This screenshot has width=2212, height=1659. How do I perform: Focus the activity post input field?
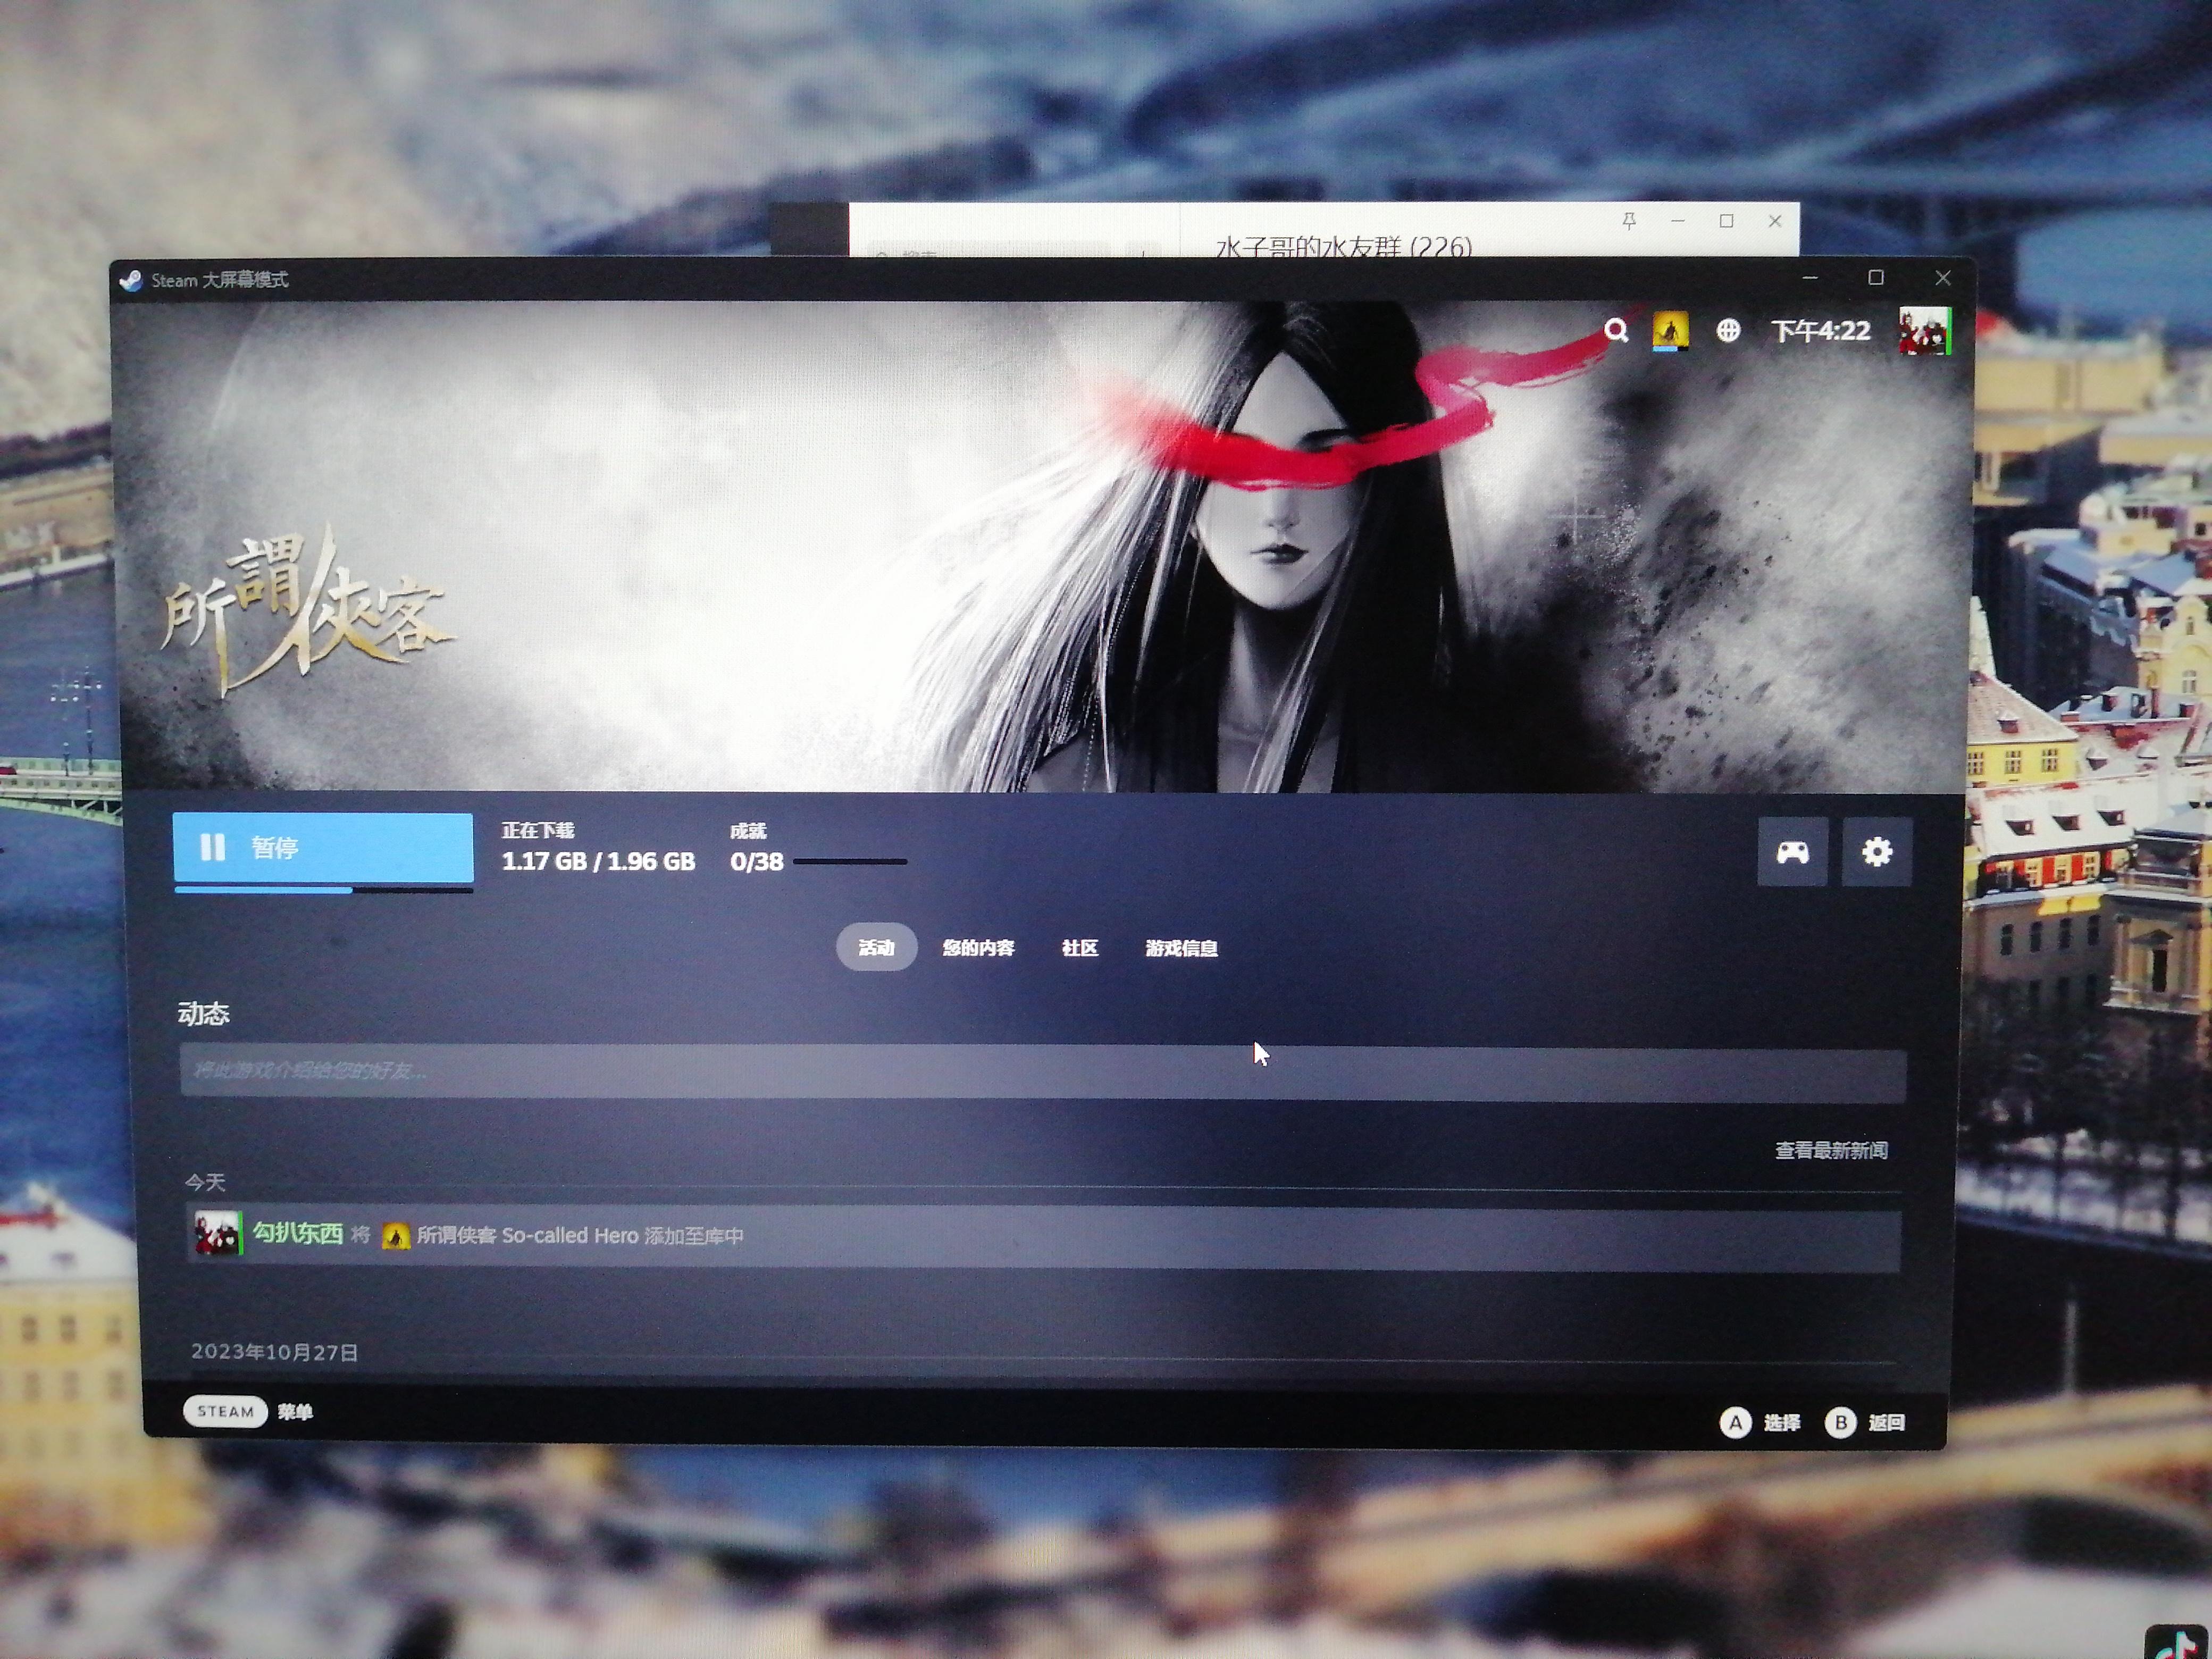[1043, 1073]
